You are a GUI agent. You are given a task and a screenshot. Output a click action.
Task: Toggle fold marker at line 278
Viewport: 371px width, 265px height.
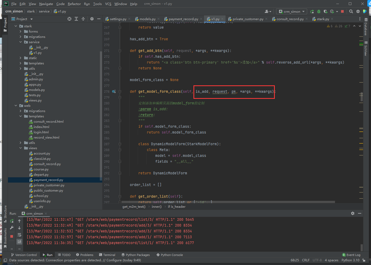tap(120, 91)
